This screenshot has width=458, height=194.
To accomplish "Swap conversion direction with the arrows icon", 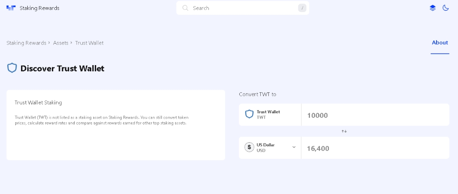I will (344, 131).
